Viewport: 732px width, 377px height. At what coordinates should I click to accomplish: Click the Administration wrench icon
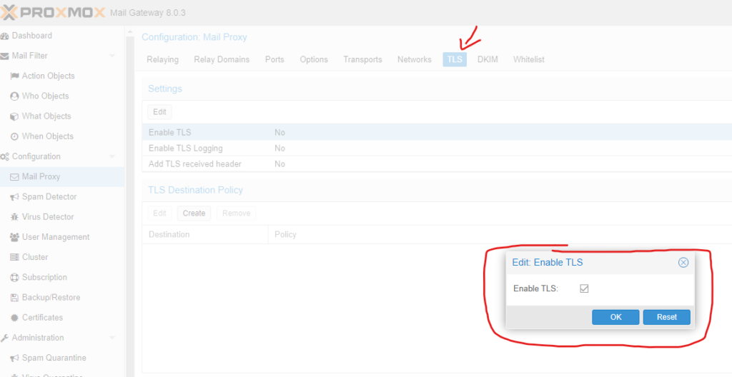[x=5, y=338]
